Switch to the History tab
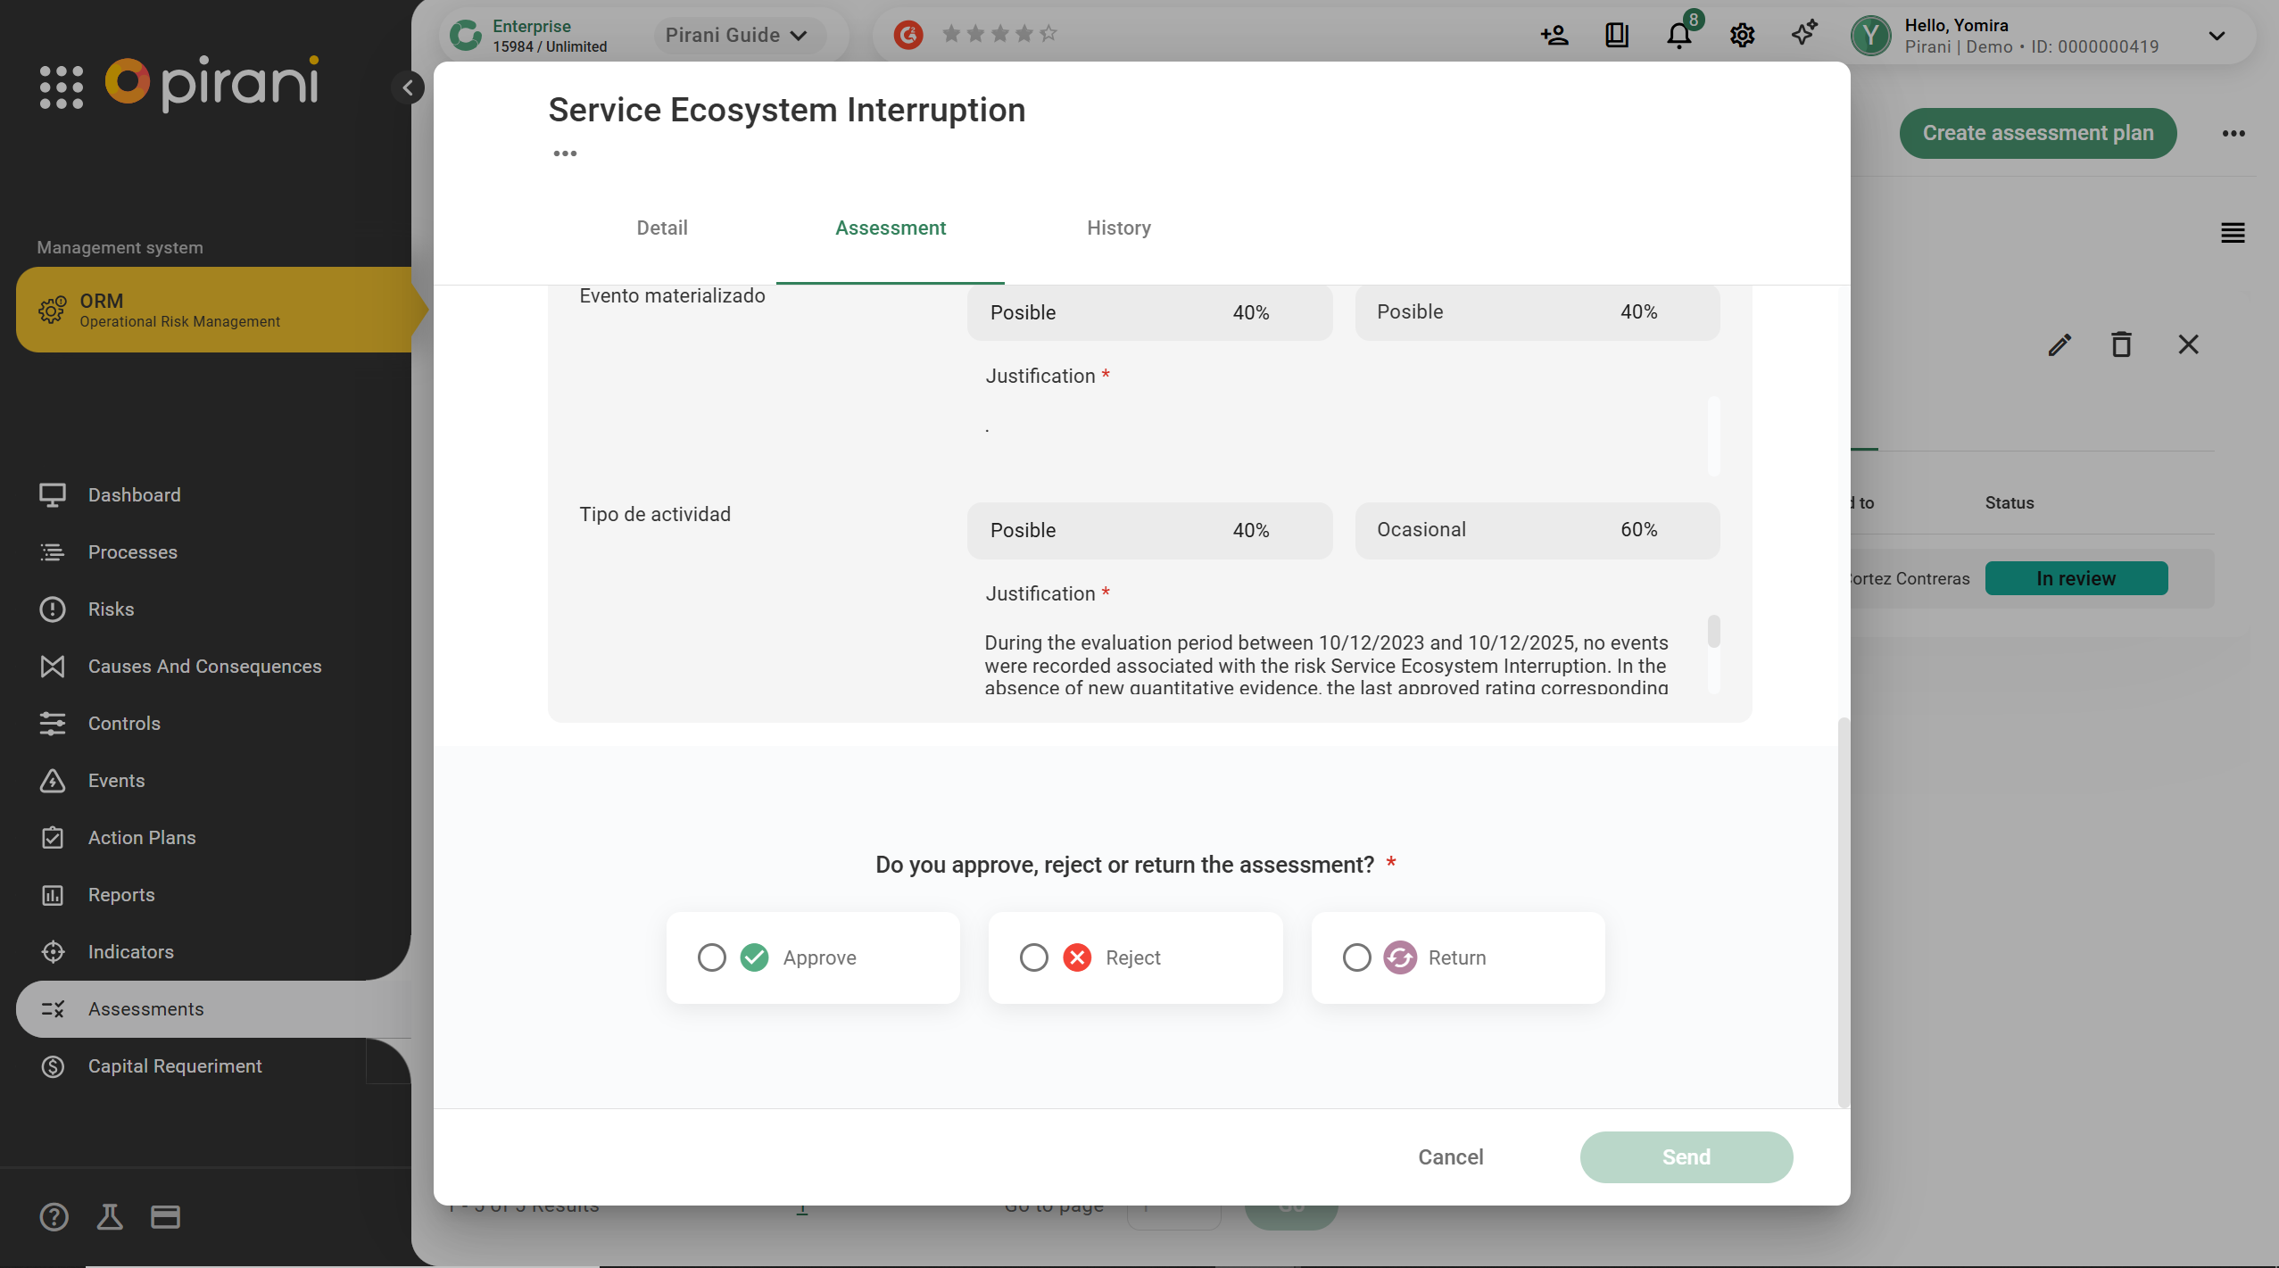 coord(1118,228)
